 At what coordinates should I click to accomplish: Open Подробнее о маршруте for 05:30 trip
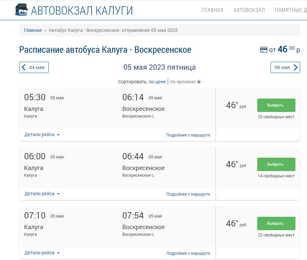click(x=188, y=135)
